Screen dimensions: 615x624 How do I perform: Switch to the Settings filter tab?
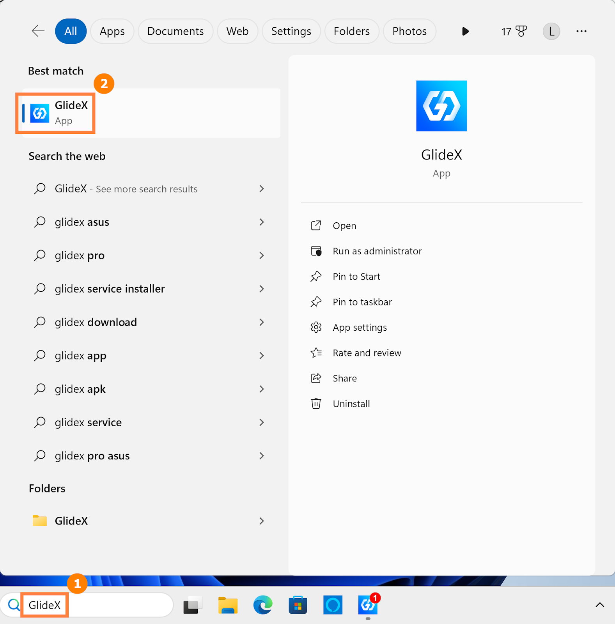point(291,31)
